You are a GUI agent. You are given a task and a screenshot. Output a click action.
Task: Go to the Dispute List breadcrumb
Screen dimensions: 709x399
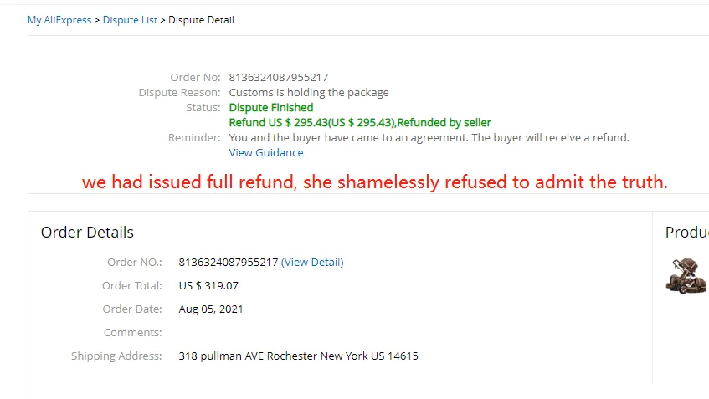point(130,20)
